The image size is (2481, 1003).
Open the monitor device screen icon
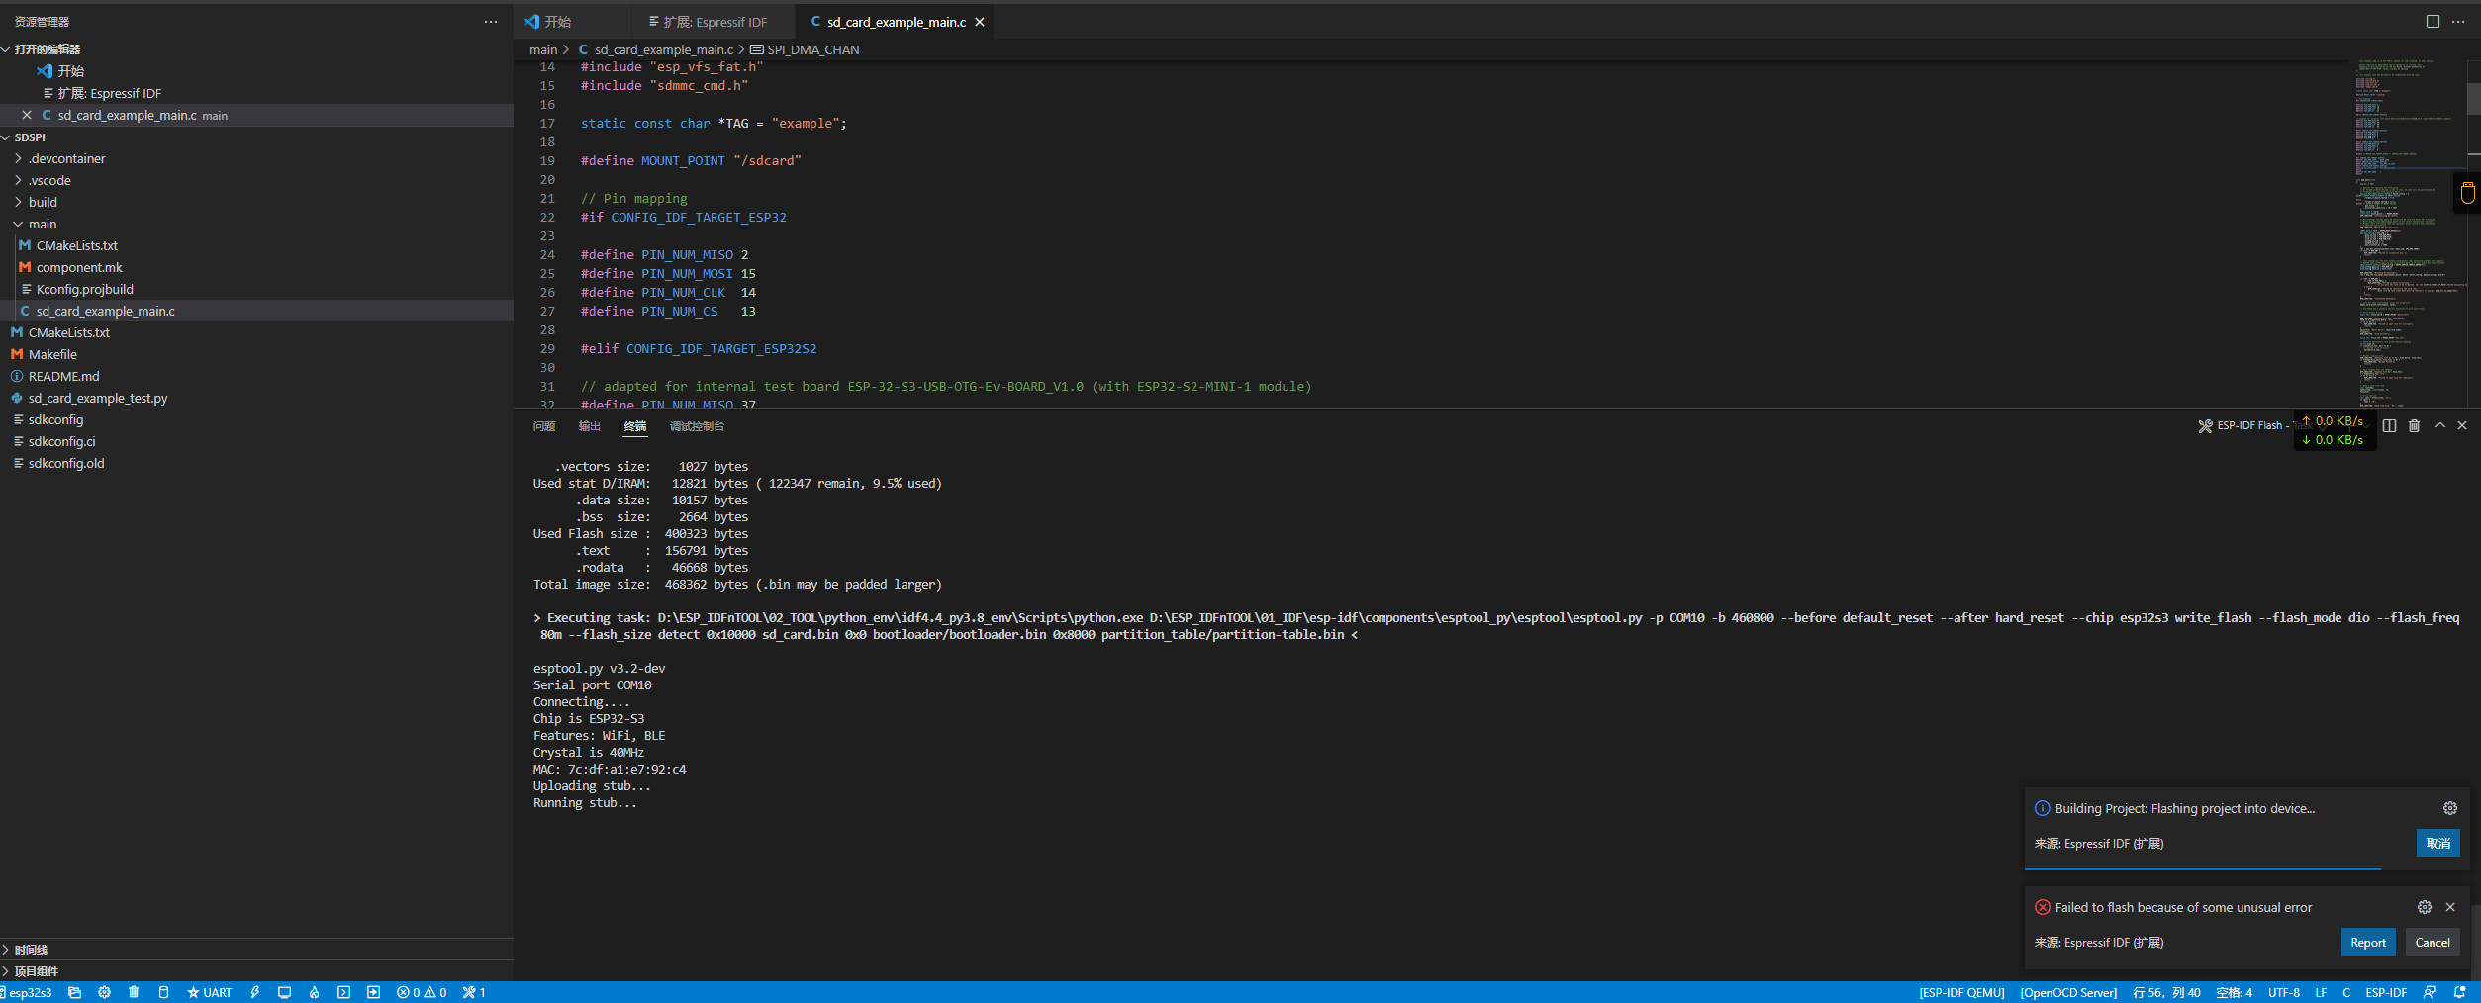[x=284, y=992]
